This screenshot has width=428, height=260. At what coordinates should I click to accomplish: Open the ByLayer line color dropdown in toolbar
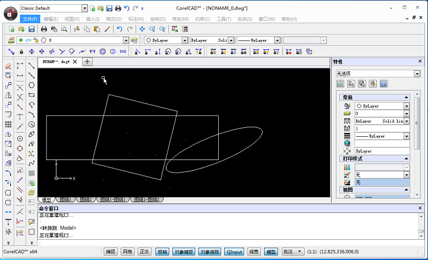[184, 40]
